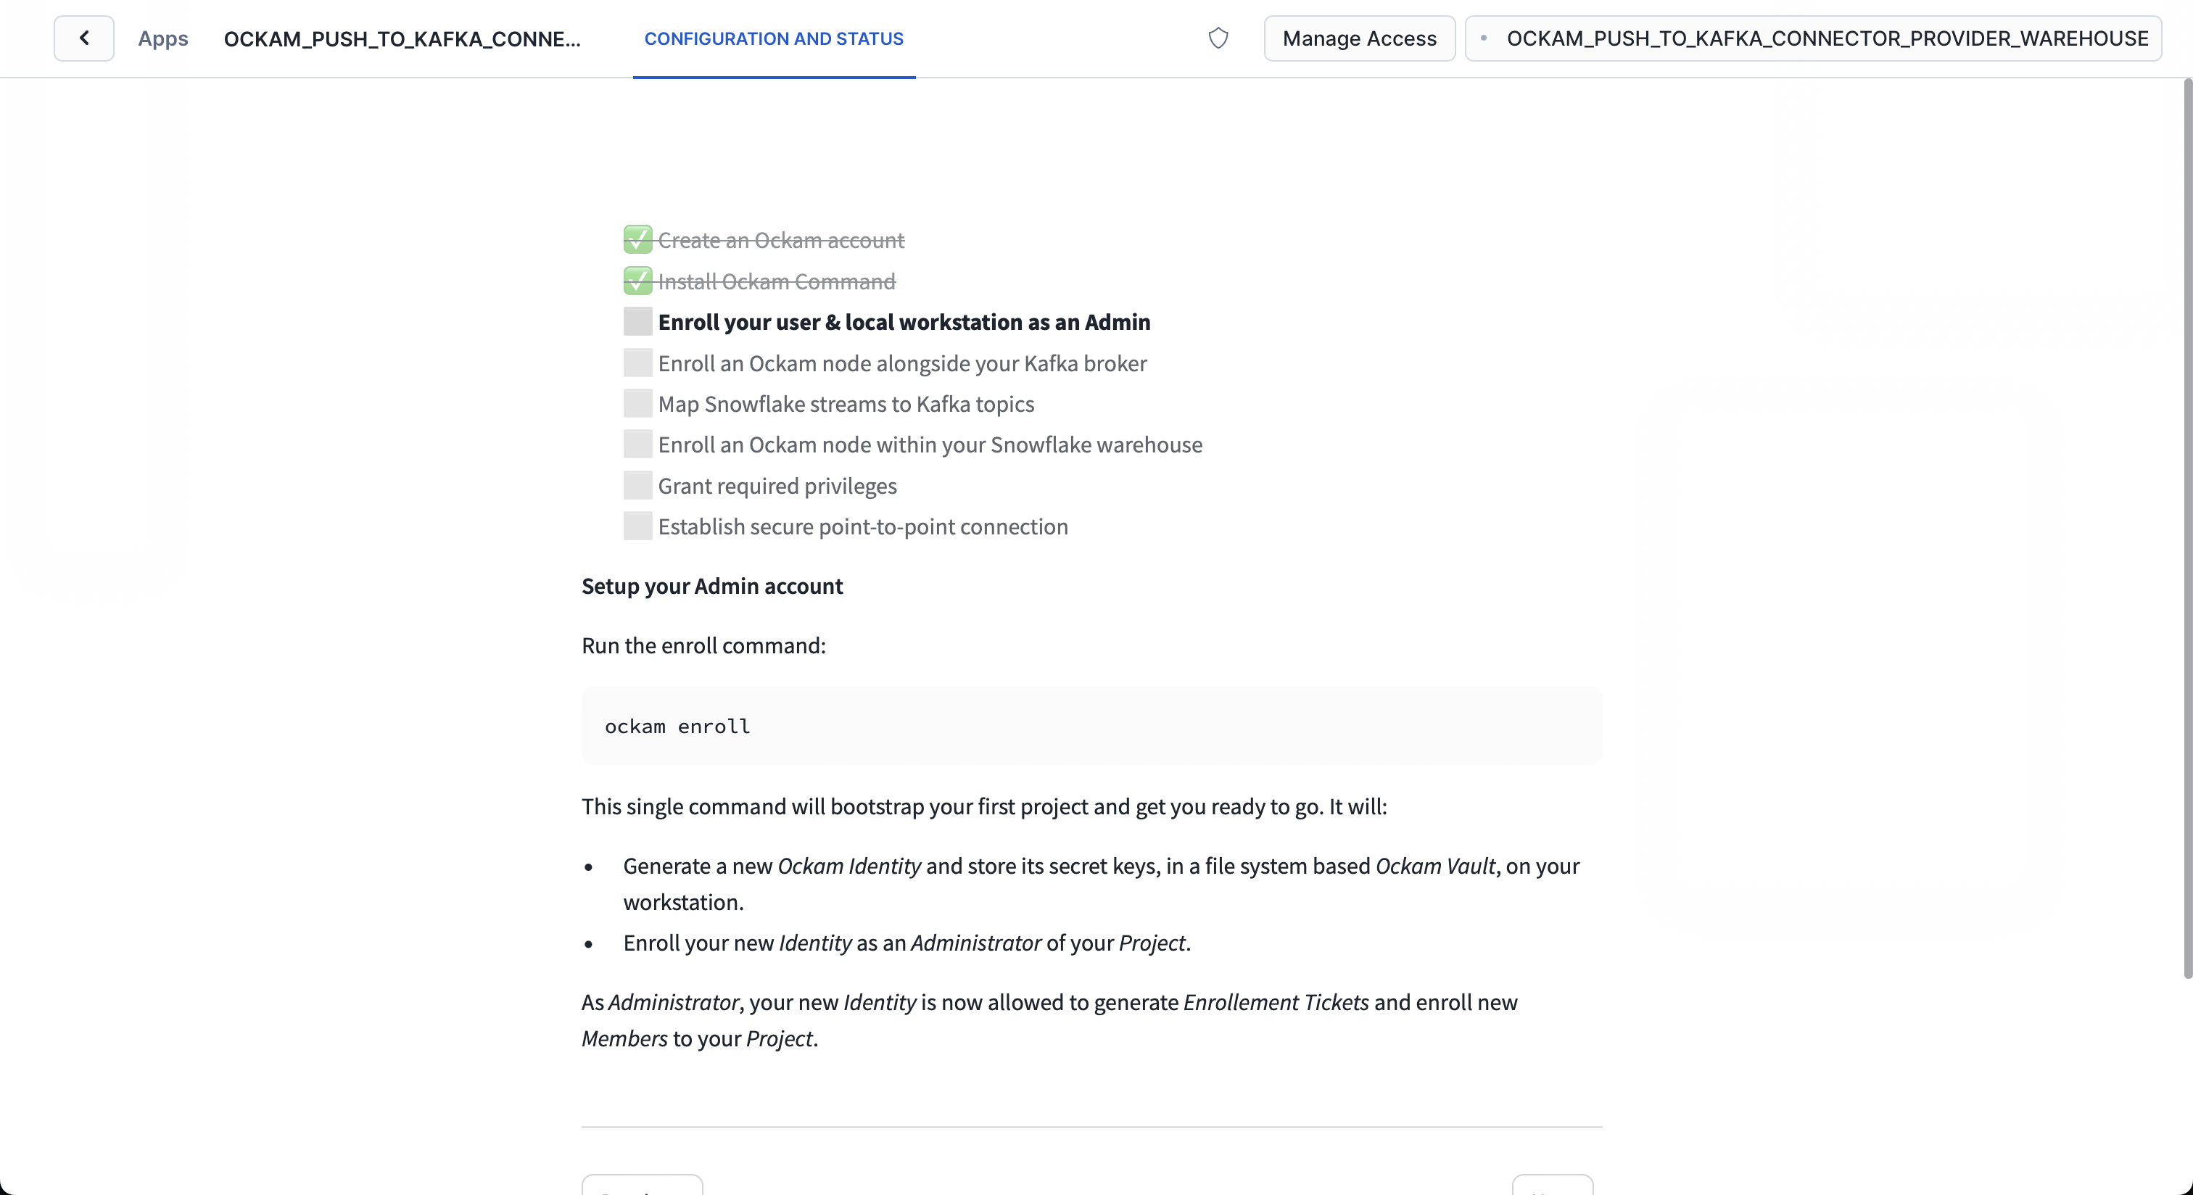Check Map Snowflake streams to Kafka topics box
Image resolution: width=2193 pixels, height=1195 pixels.
click(637, 403)
